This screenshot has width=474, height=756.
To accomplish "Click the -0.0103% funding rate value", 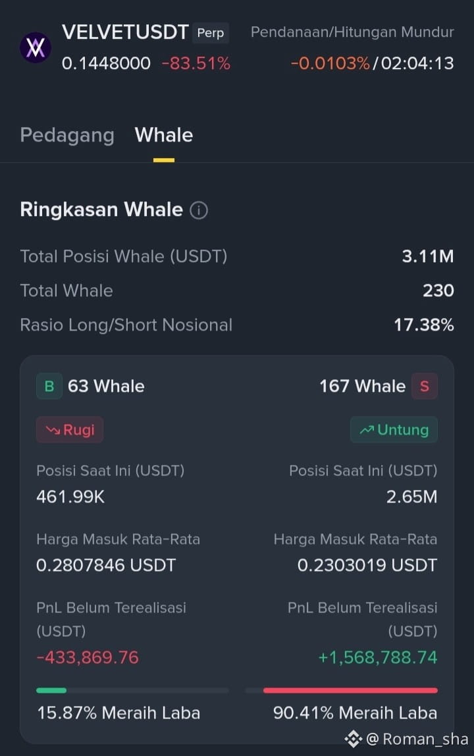I will [330, 63].
